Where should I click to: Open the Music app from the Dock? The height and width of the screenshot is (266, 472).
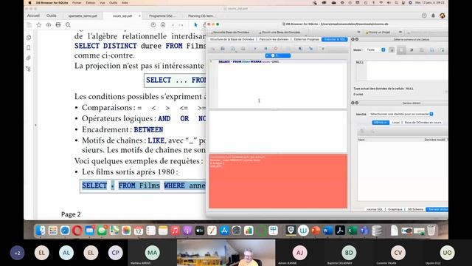click(x=176, y=231)
